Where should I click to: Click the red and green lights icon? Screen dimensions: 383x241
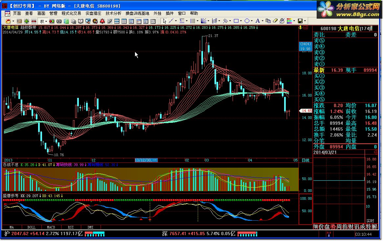[52, 21]
